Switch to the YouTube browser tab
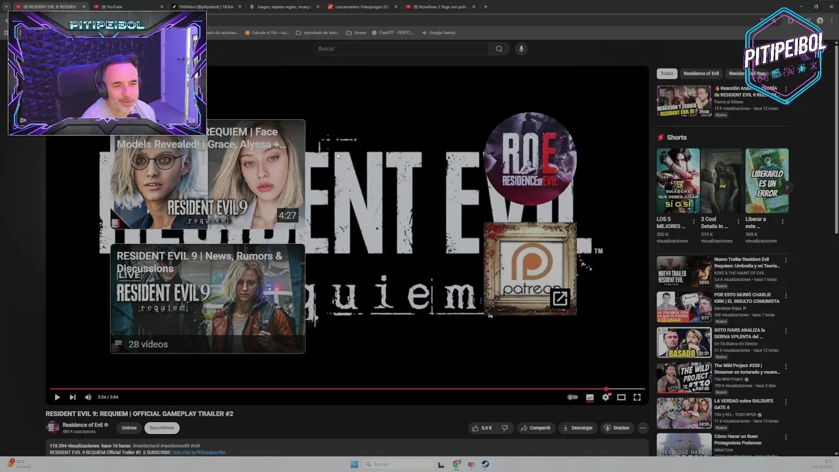The image size is (839, 472). [x=128, y=7]
